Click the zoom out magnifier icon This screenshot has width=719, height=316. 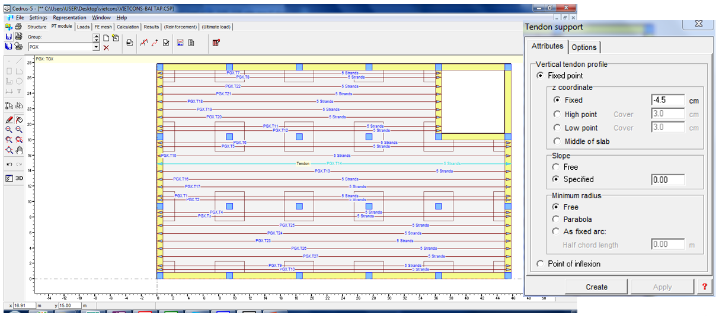19,129
